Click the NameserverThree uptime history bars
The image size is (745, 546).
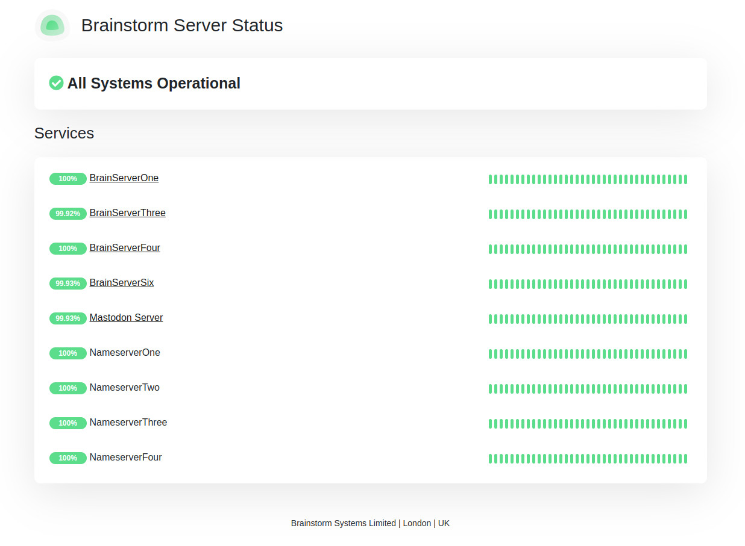pyautogui.click(x=588, y=424)
